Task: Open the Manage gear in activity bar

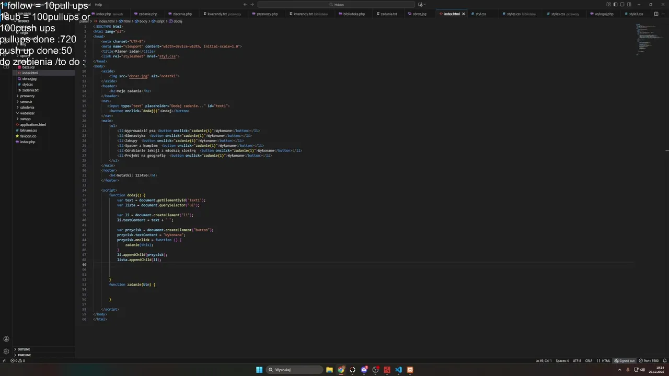Action: (6, 351)
